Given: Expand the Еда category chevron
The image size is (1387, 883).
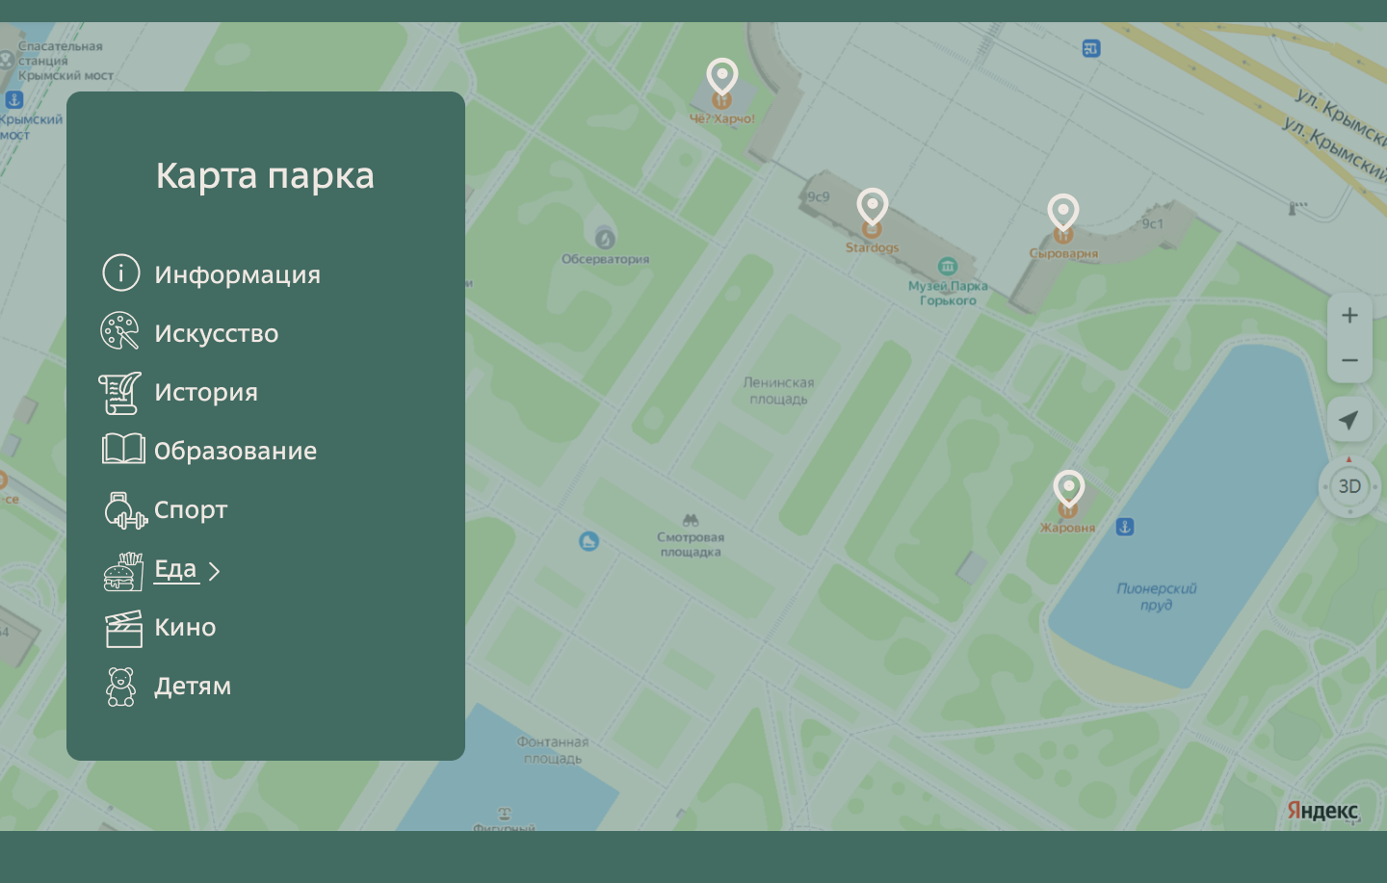Looking at the screenshot, I should 215,572.
